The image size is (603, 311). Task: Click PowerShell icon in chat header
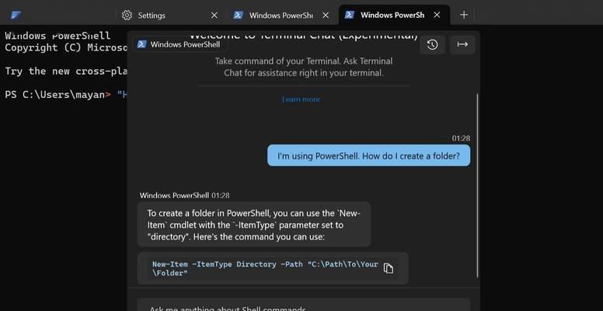pyautogui.click(x=141, y=44)
